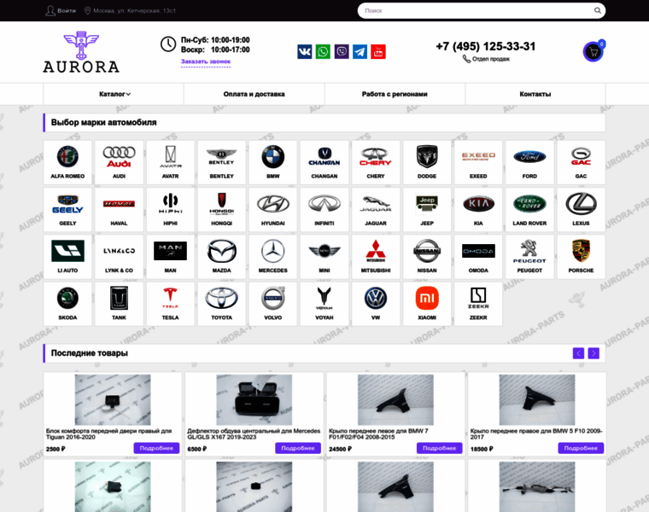Call the +7 (495) 125-33-31 number
This screenshot has height=512, width=649.
coord(486,46)
